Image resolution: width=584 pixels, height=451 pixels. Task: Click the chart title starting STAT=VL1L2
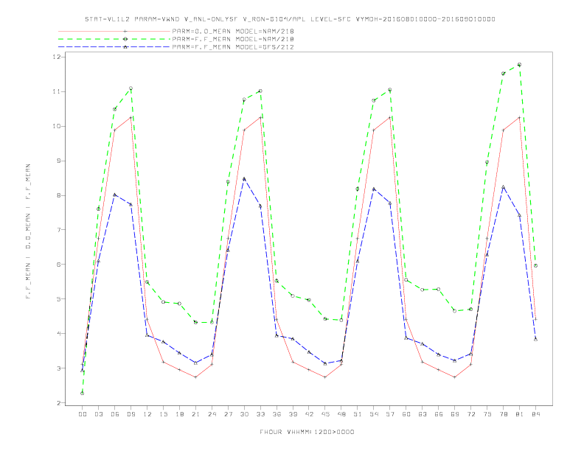(290, 19)
